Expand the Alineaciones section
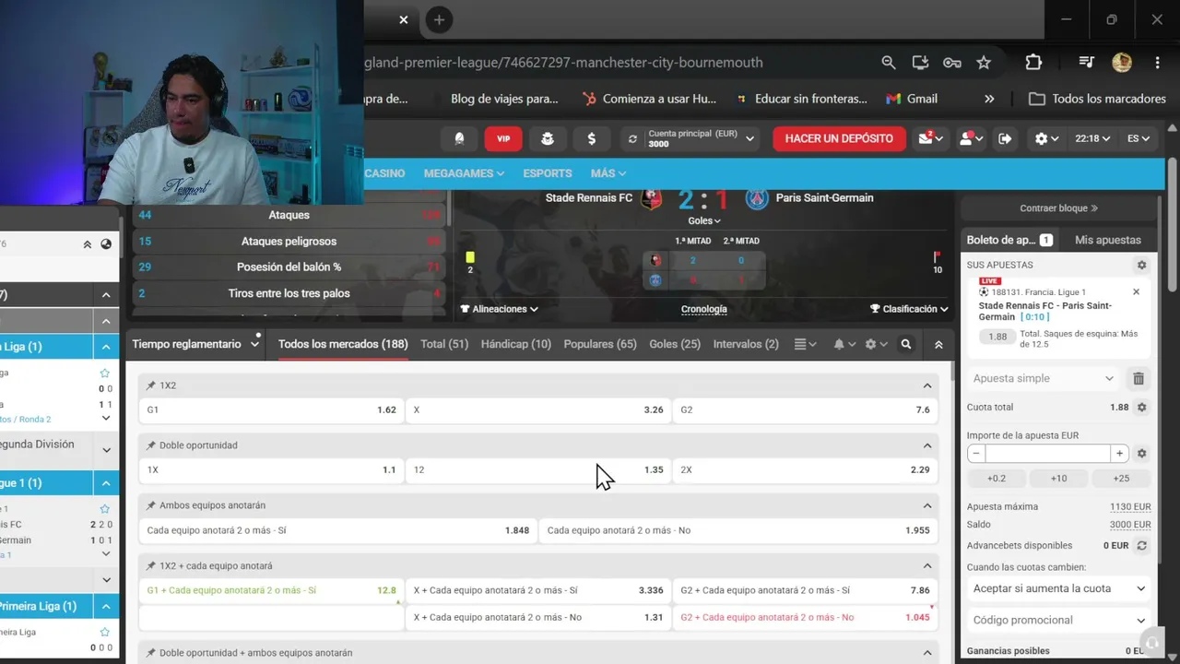The image size is (1180, 664). (x=499, y=309)
